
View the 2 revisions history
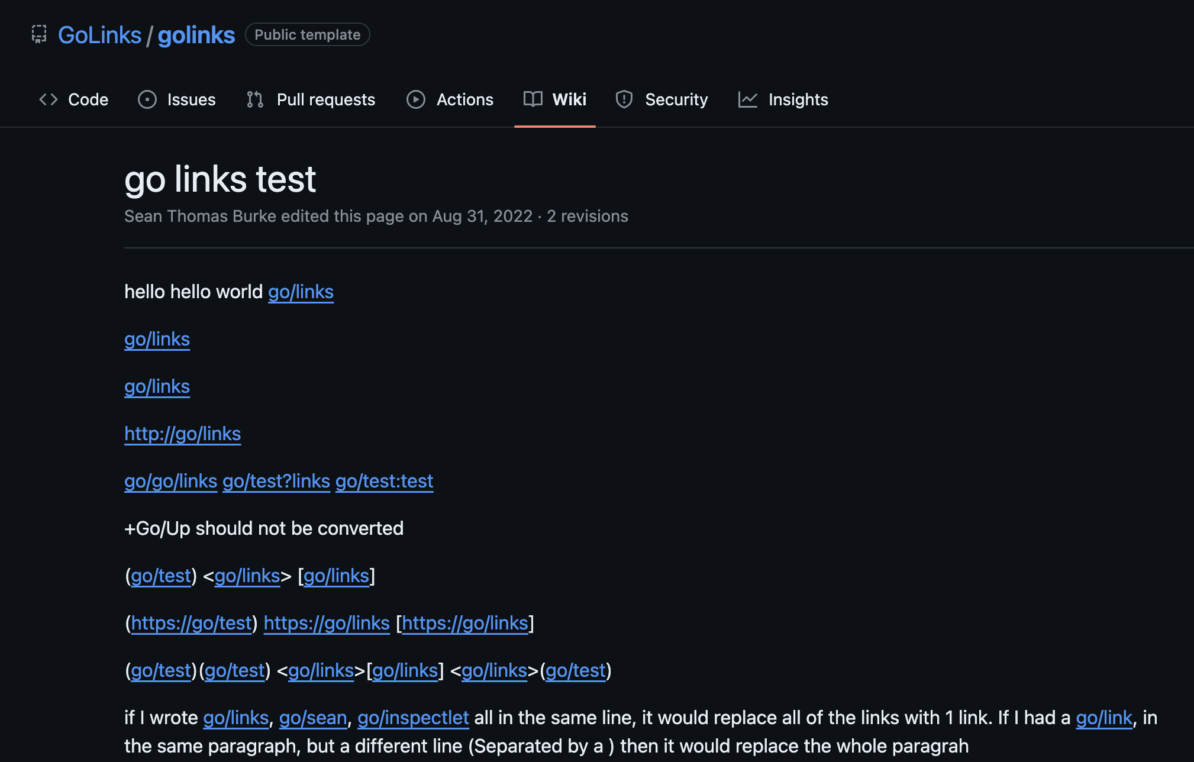point(588,216)
